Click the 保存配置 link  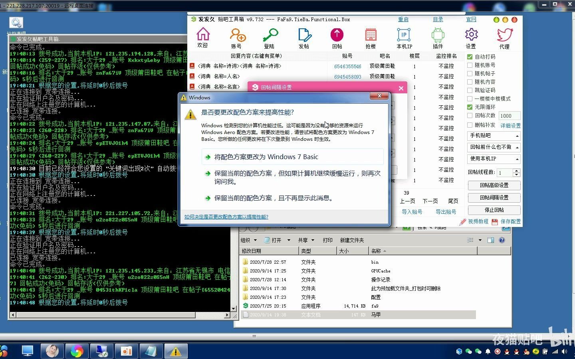(x=506, y=221)
